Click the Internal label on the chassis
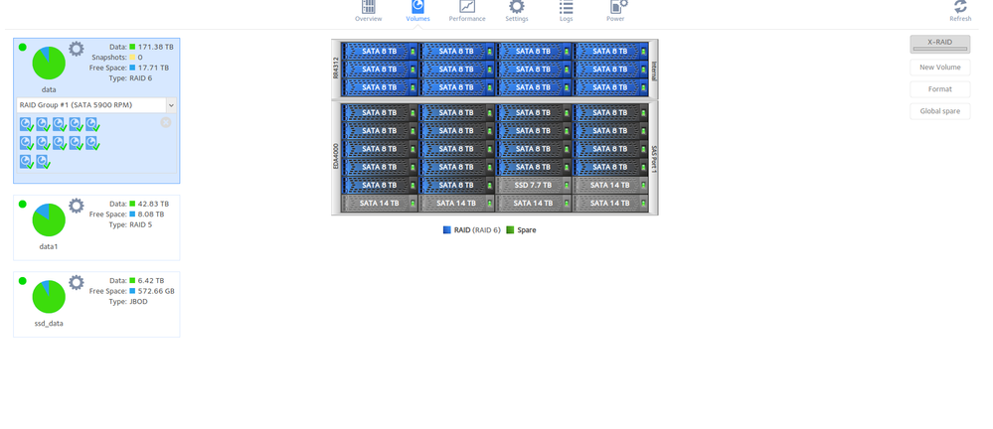This screenshot has height=429, width=993. tap(654, 71)
